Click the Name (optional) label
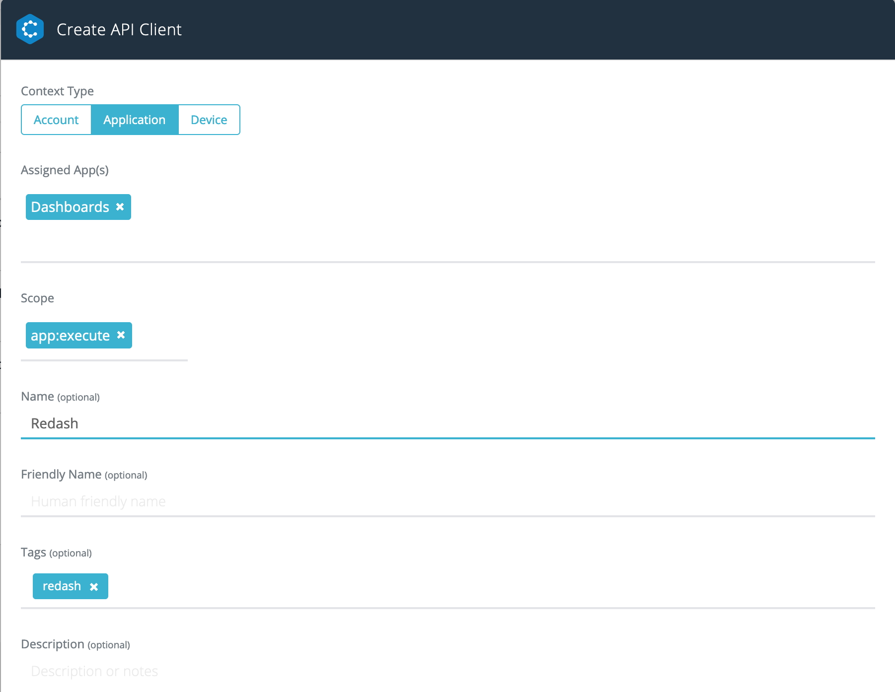895x692 pixels. 60,396
